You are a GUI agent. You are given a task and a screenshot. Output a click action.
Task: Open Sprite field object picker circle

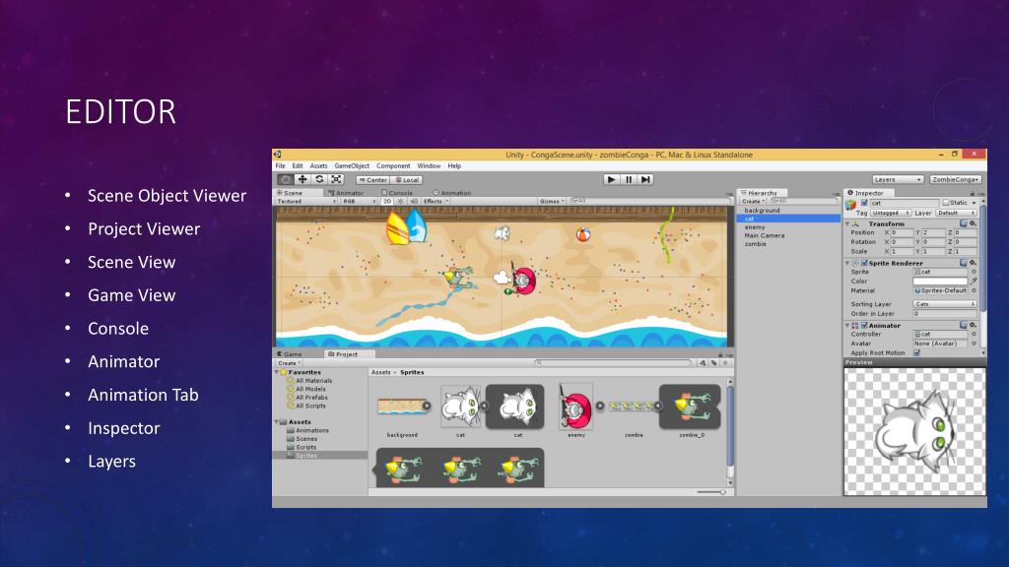[x=974, y=272]
